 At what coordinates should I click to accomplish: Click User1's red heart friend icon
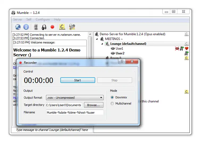coord(187,49)
